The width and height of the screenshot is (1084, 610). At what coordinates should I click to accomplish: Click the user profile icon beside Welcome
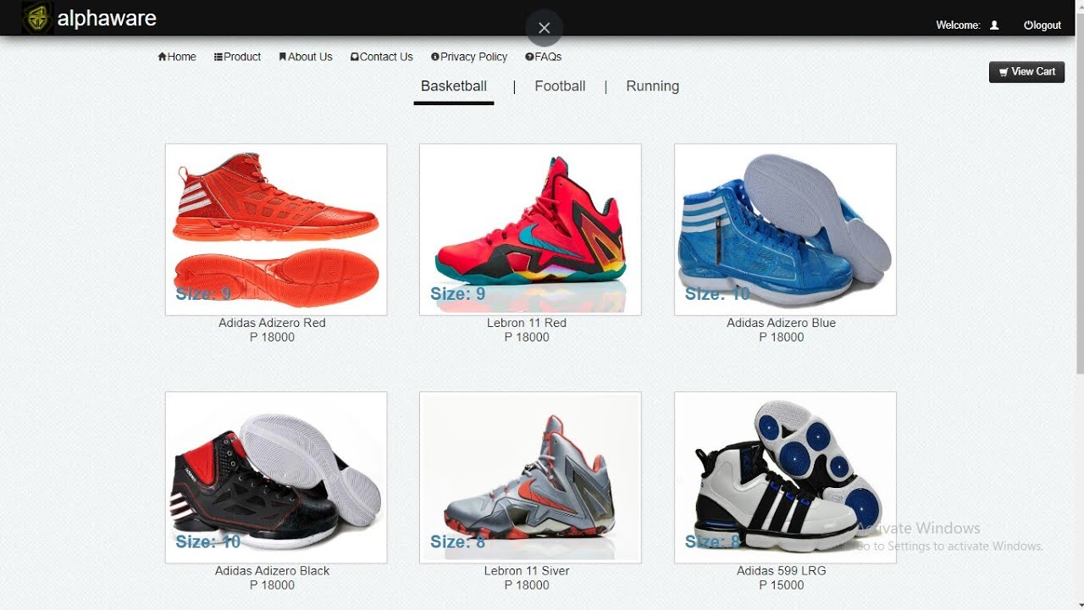[x=994, y=25]
